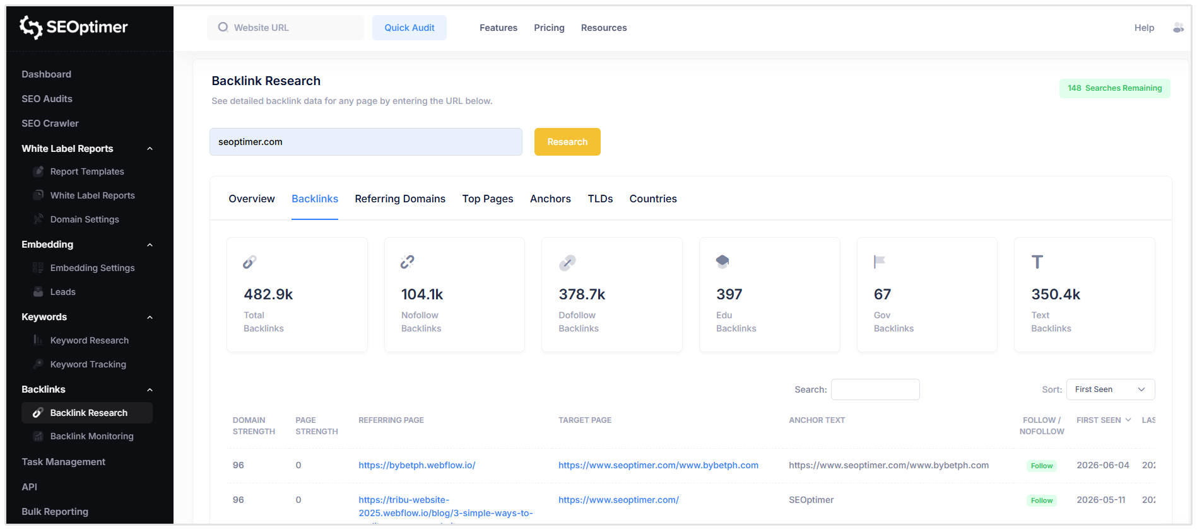Click the Leads sidebar icon
This screenshot has height=530, width=1197.
[x=38, y=292]
